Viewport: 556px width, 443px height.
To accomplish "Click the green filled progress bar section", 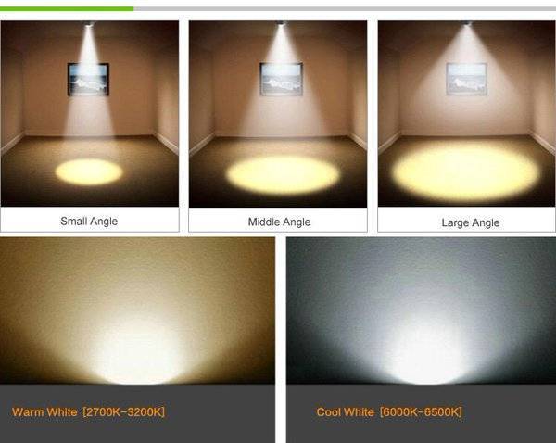I will tap(67, 9).
